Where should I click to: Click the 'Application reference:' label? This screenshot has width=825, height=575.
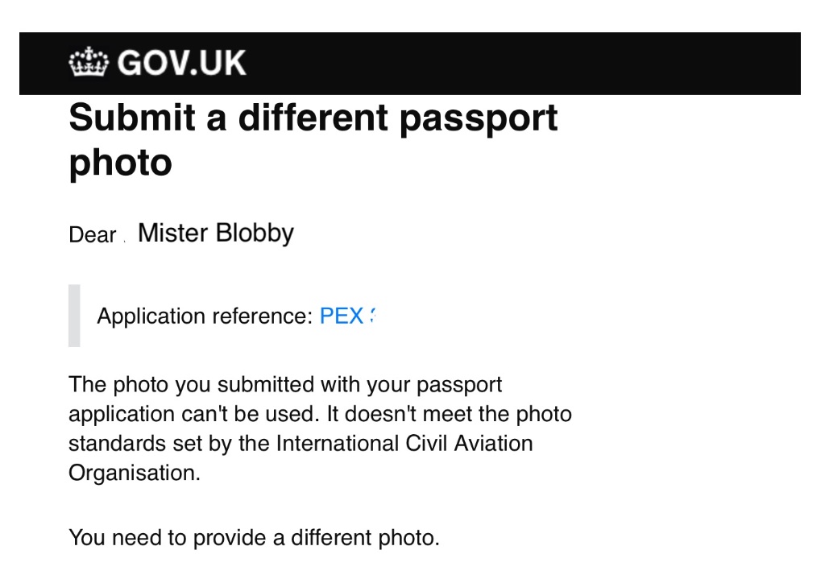tap(205, 316)
